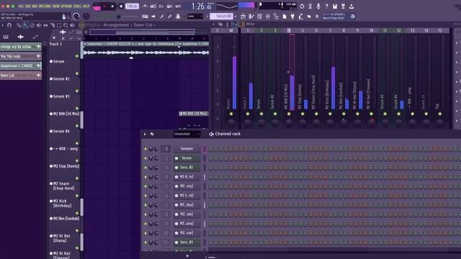The image size is (461, 259).
Task: Open the TOOLS menu
Action: [x=77, y=6]
